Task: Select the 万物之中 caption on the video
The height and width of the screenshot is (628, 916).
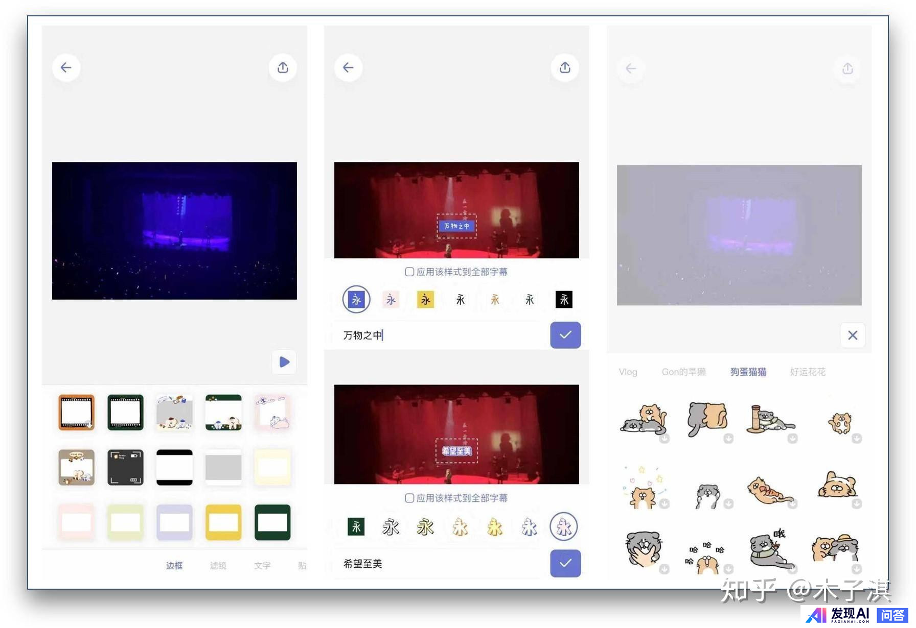Action: pyautogui.click(x=456, y=226)
